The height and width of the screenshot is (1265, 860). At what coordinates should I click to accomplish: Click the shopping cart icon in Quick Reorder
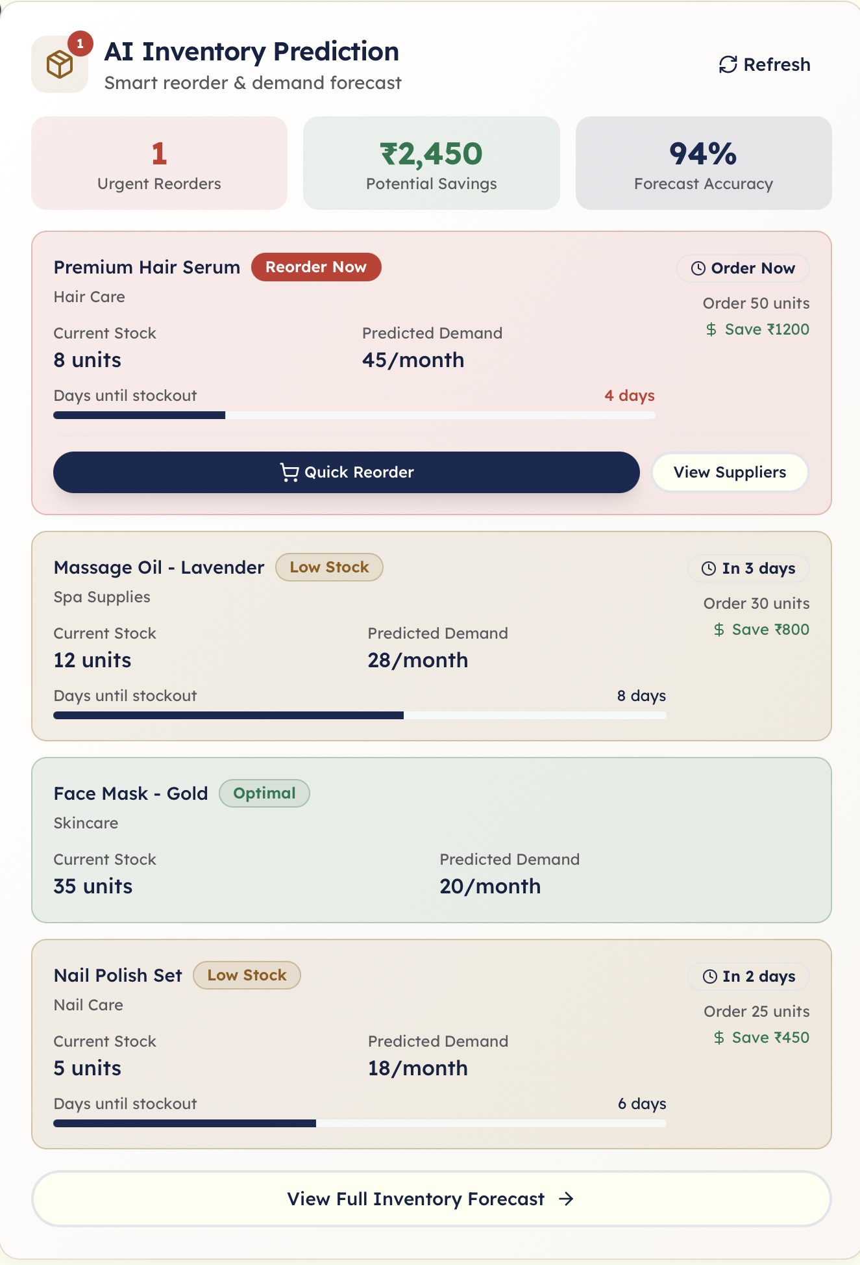coord(289,472)
